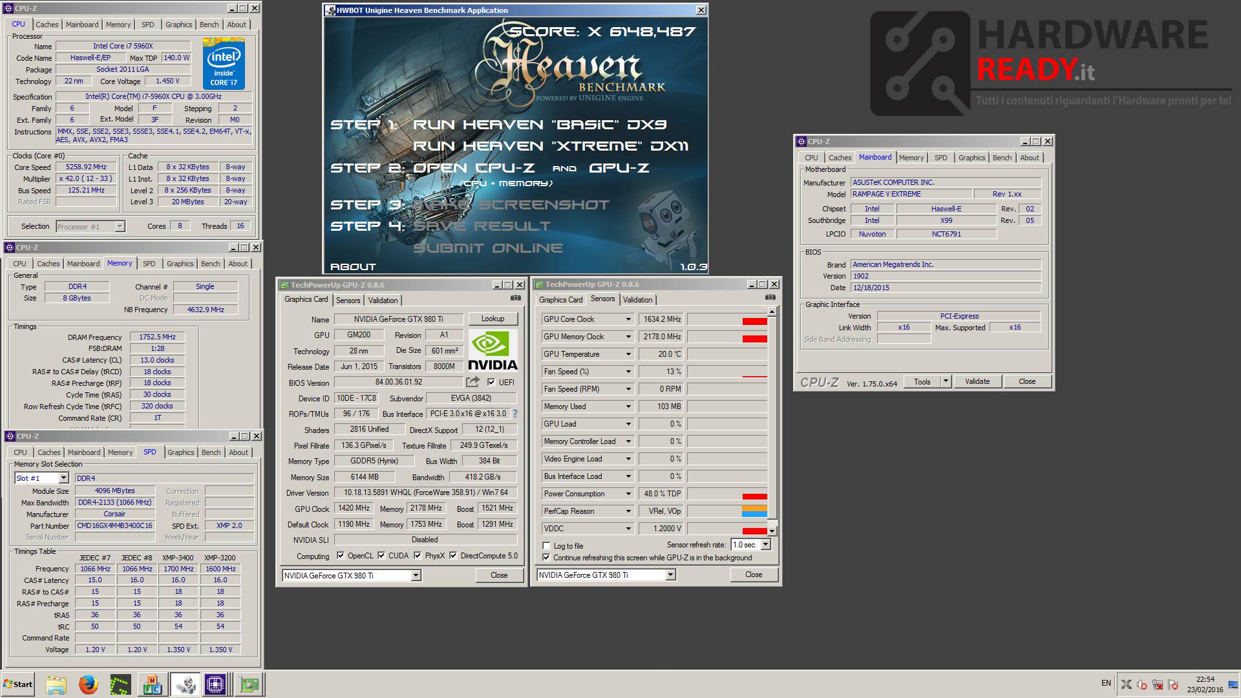1241x698 pixels.
Task: Click the GPU name field showing GTX 980 Ti
Action: 399,319
